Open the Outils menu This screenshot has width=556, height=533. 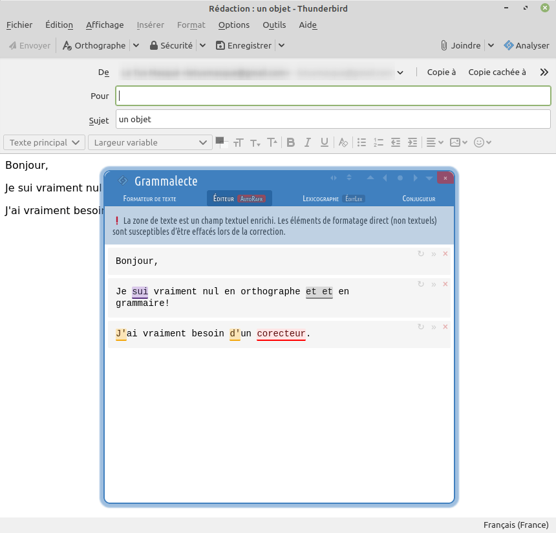pyautogui.click(x=274, y=25)
